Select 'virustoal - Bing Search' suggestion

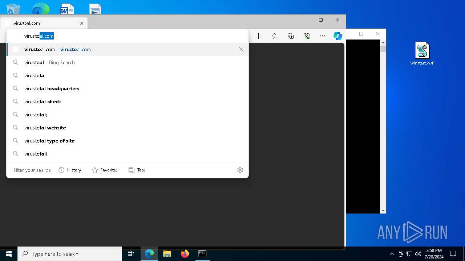[128, 62]
